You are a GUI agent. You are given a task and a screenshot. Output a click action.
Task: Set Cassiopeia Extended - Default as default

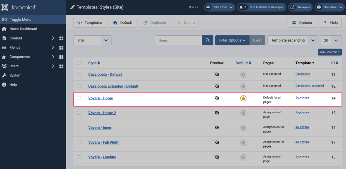click(x=243, y=86)
